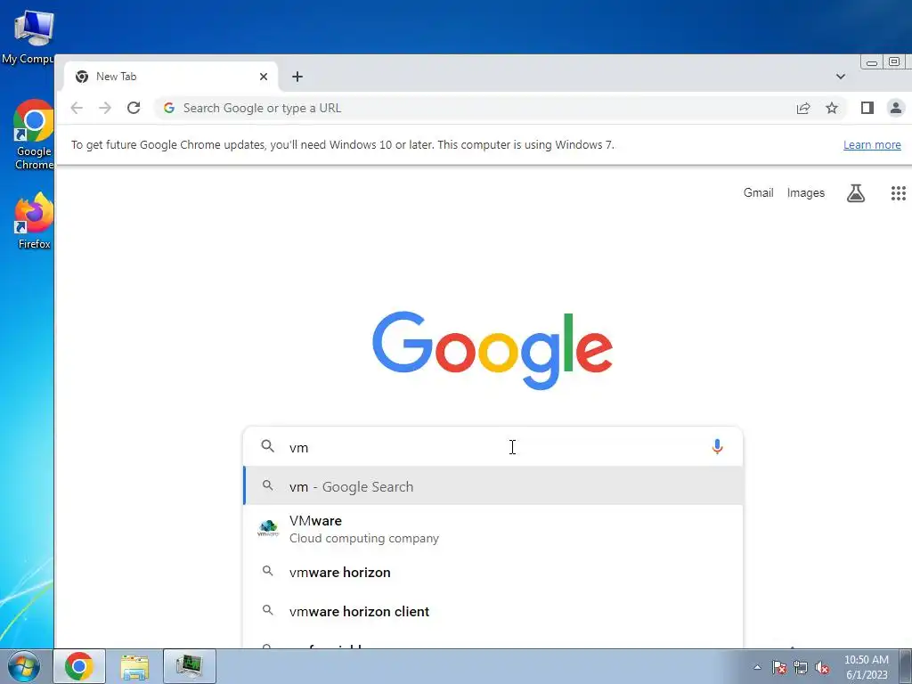Click the magnifier icon in the search box
The image size is (912, 684).
(267, 447)
